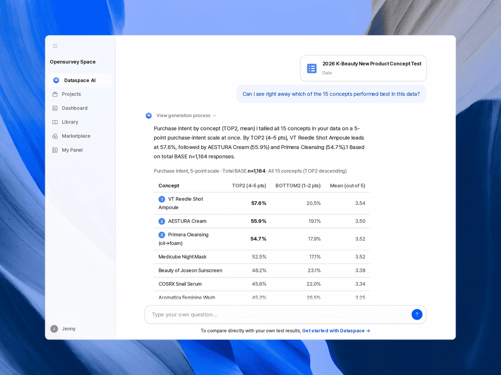Click the TOP2 (4–5 pts) column header
Viewport: 501px width, 375px height.
[x=249, y=186]
